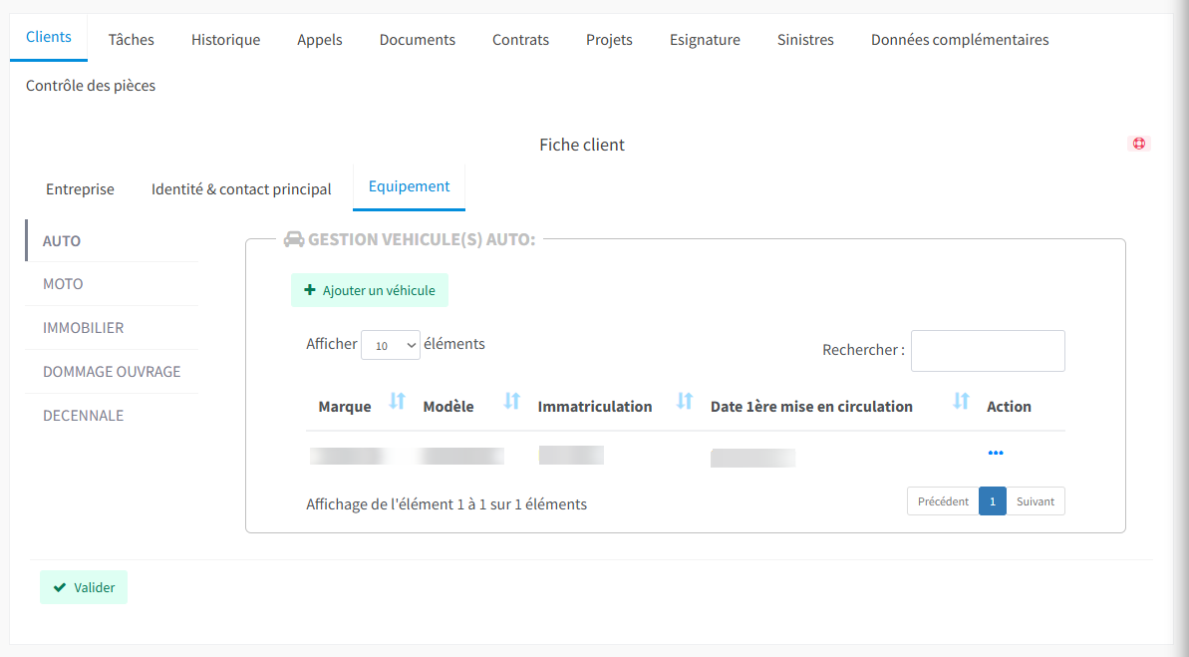Screen dimensions: 1189x657
Task: Open Identité & contact principal sub-tab
Action: (241, 188)
